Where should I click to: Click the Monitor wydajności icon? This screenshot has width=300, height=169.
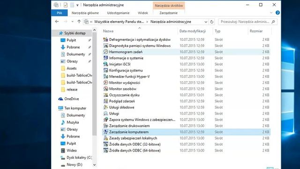coord(105,83)
